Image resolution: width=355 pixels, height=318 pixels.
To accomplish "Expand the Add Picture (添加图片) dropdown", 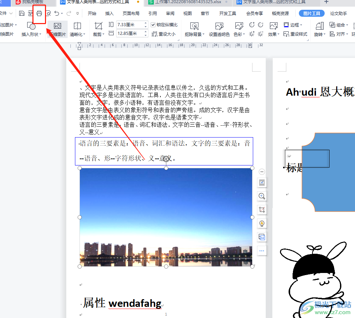I will (x=16, y=25).
